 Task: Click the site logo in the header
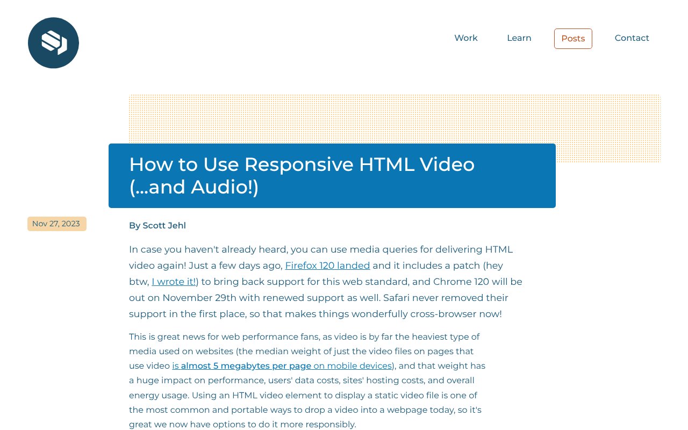[53, 43]
